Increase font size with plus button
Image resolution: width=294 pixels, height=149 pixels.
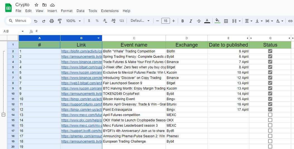[174, 21]
